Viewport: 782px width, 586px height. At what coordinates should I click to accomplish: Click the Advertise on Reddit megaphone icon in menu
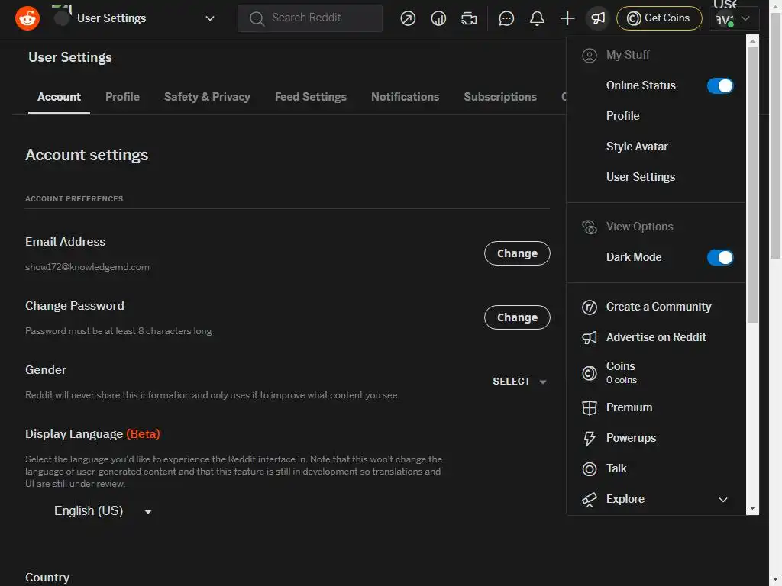click(x=589, y=337)
